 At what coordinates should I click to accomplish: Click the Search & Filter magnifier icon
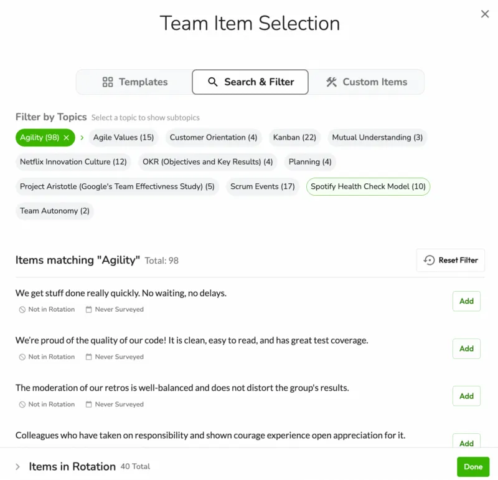pos(213,82)
